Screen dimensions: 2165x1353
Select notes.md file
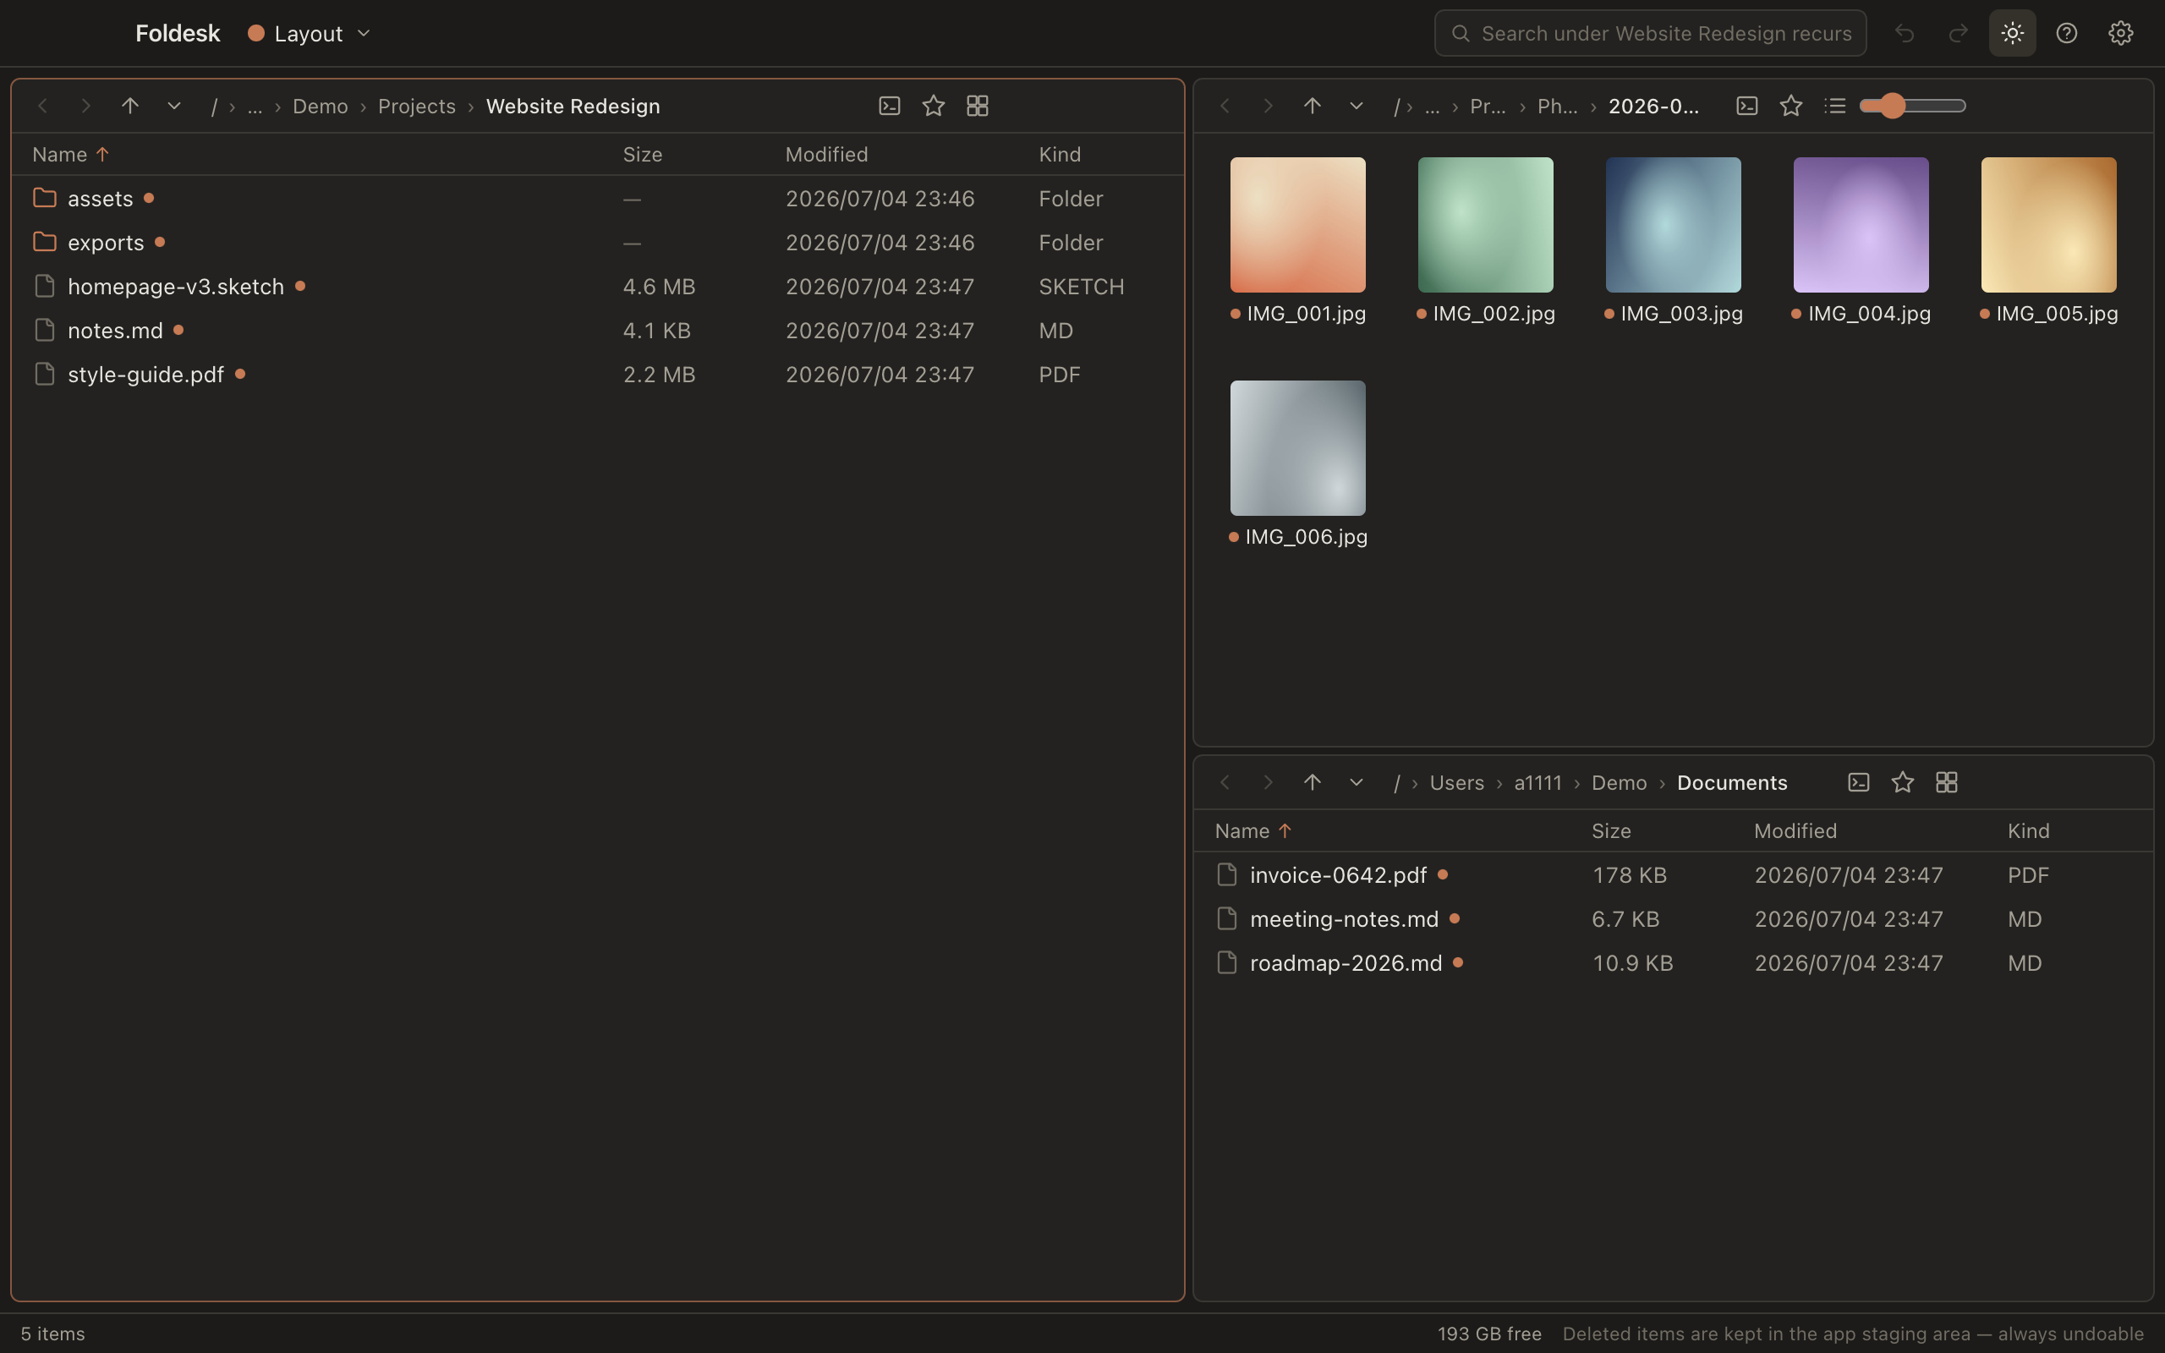(x=598, y=330)
